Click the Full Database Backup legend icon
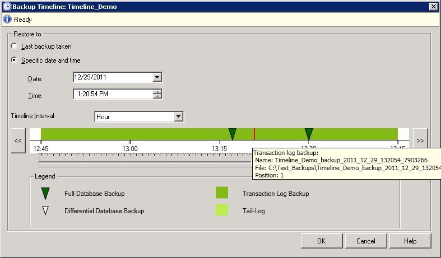 (45, 194)
